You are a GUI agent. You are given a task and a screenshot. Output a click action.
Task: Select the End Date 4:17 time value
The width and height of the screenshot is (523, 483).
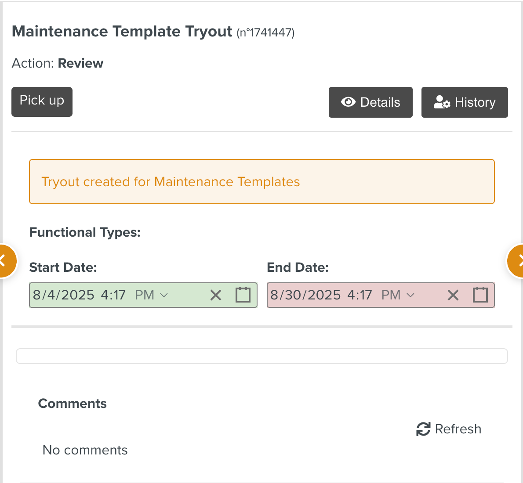[x=360, y=295]
